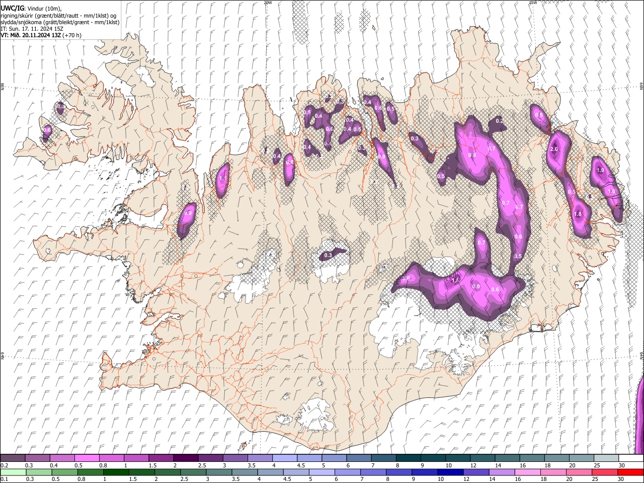
Task: Select the darkest purple 2–2.5 snow swatch
Action: click(185, 458)
